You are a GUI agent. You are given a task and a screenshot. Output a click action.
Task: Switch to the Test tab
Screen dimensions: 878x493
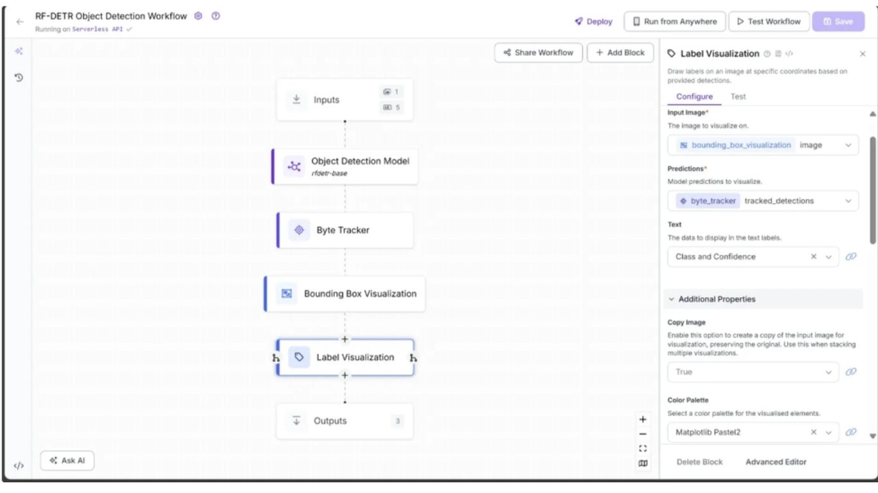click(x=738, y=96)
